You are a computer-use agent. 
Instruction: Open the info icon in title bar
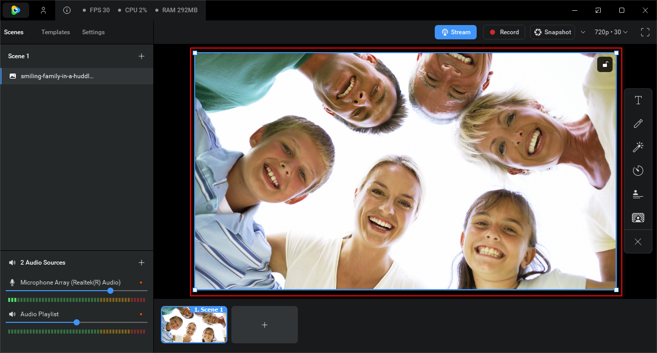(x=67, y=10)
